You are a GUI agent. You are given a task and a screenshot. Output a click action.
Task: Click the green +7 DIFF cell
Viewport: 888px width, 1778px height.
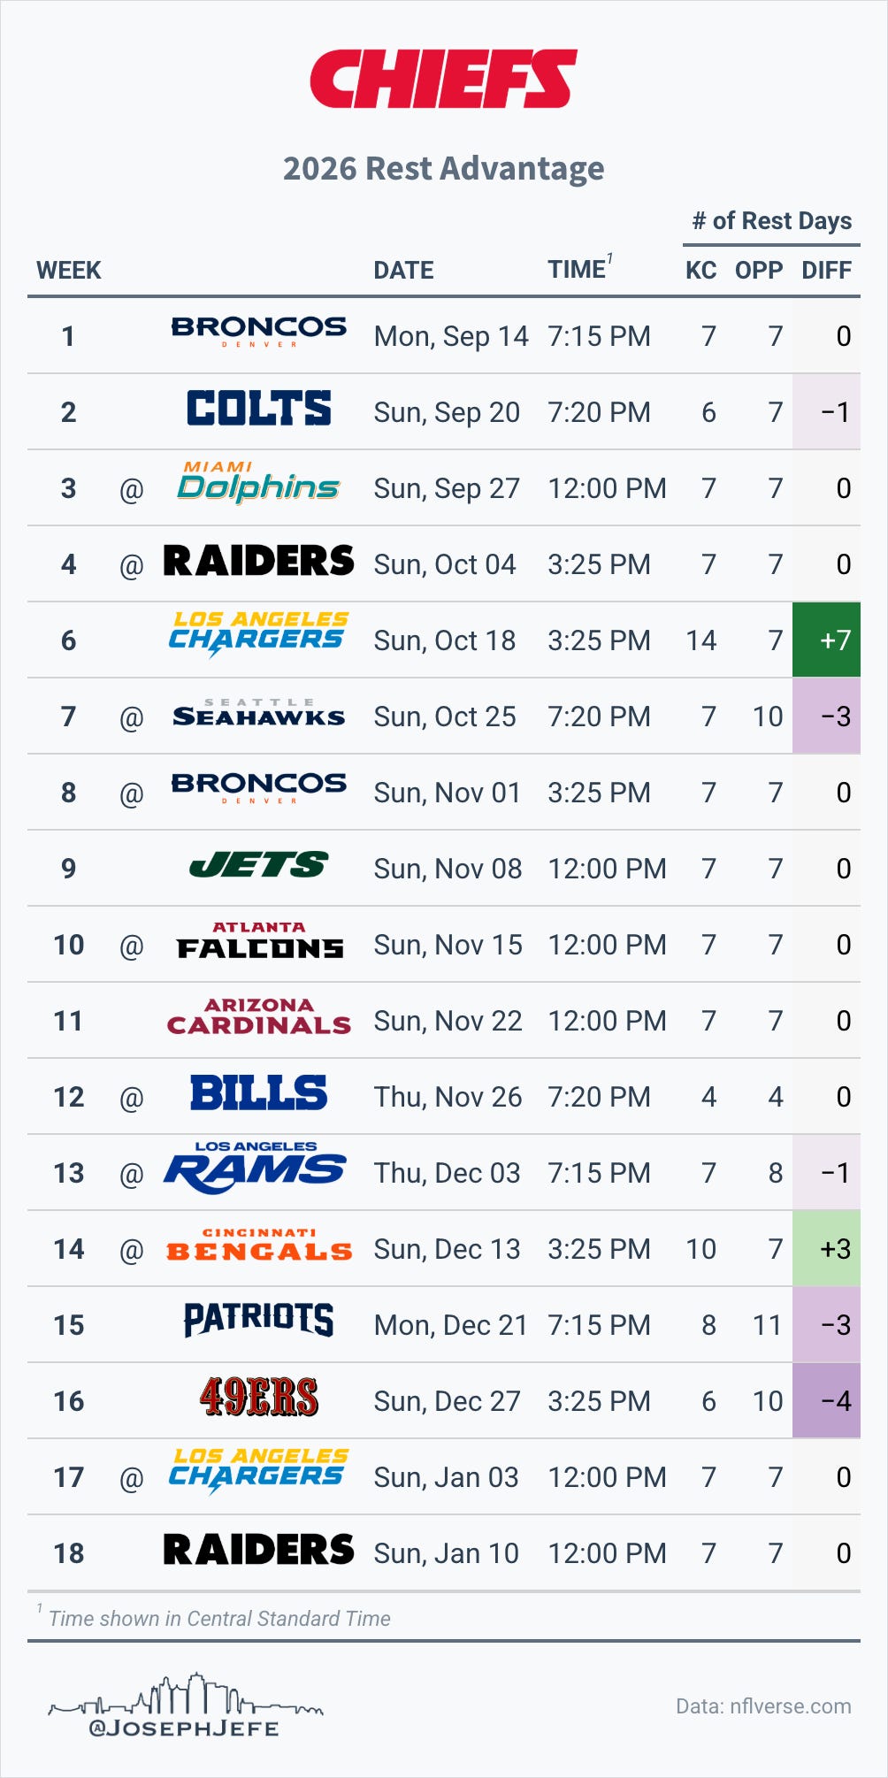[x=826, y=640]
